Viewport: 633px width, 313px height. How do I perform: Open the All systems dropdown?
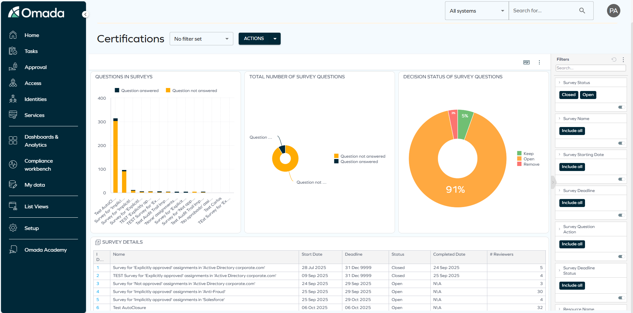[x=476, y=10]
